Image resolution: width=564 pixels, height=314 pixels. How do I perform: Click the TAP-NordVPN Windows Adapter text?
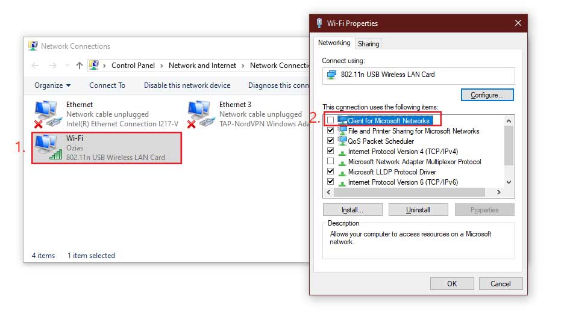[x=265, y=124]
